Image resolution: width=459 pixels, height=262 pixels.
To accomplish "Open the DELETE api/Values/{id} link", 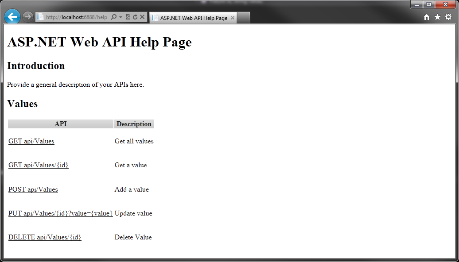I will [x=44, y=238].
